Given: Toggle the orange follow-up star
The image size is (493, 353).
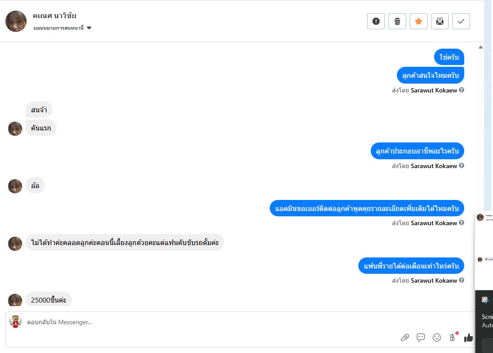Looking at the screenshot, I should 419,21.
